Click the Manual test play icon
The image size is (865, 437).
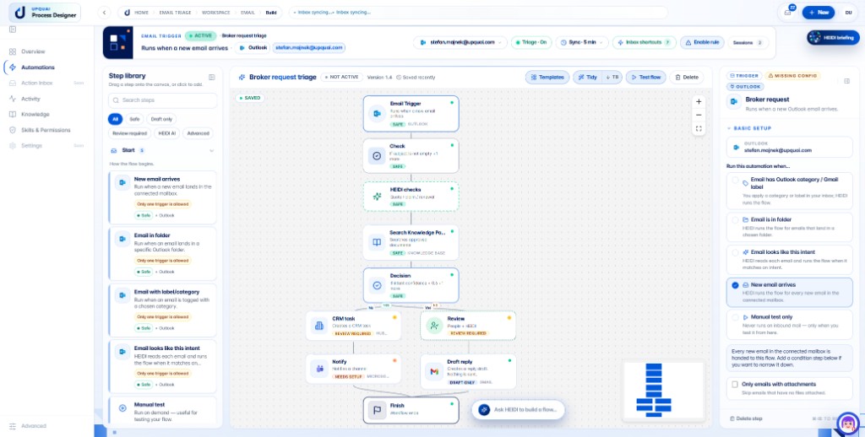click(123, 408)
